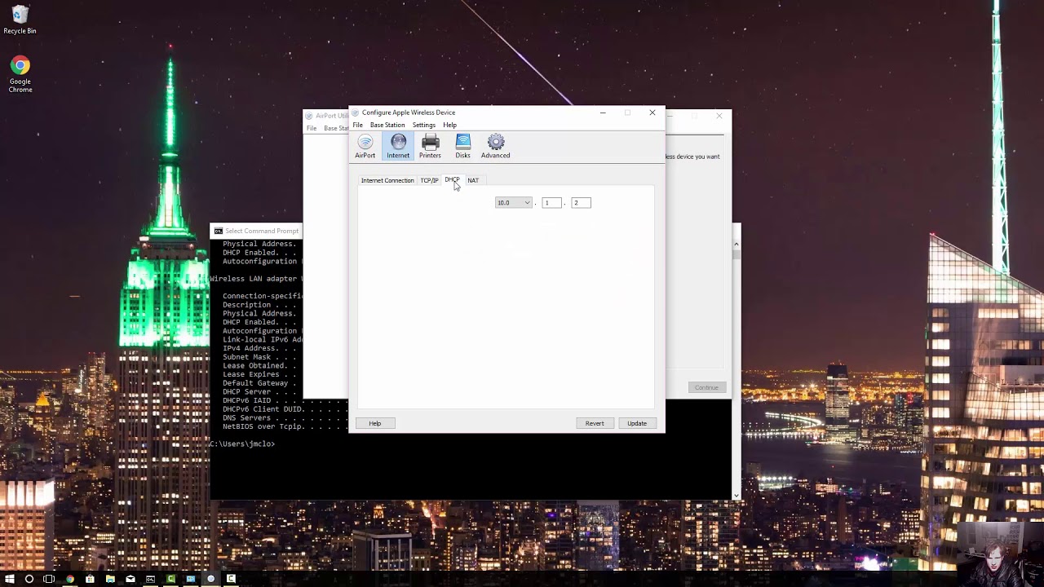Image resolution: width=1044 pixels, height=587 pixels.
Task: Select the DHCP tab
Action: click(x=452, y=179)
